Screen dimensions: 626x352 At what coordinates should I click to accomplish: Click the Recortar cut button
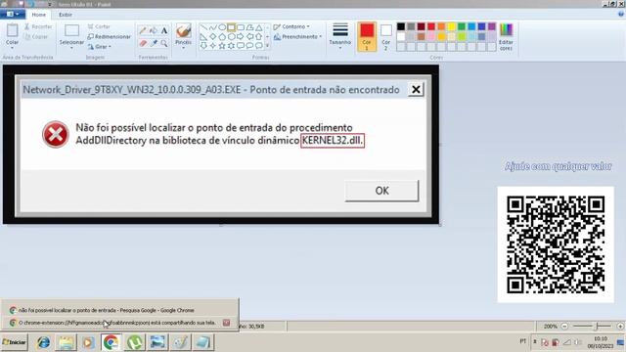pyautogui.click(x=38, y=26)
